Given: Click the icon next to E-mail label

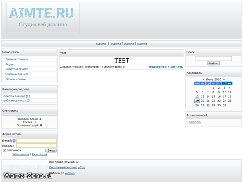Looking at the screenshot, I should click(14, 141).
